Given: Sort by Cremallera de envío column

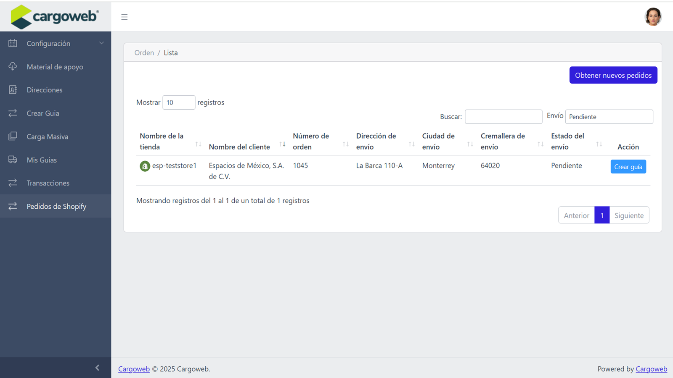Looking at the screenshot, I should [512, 142].
